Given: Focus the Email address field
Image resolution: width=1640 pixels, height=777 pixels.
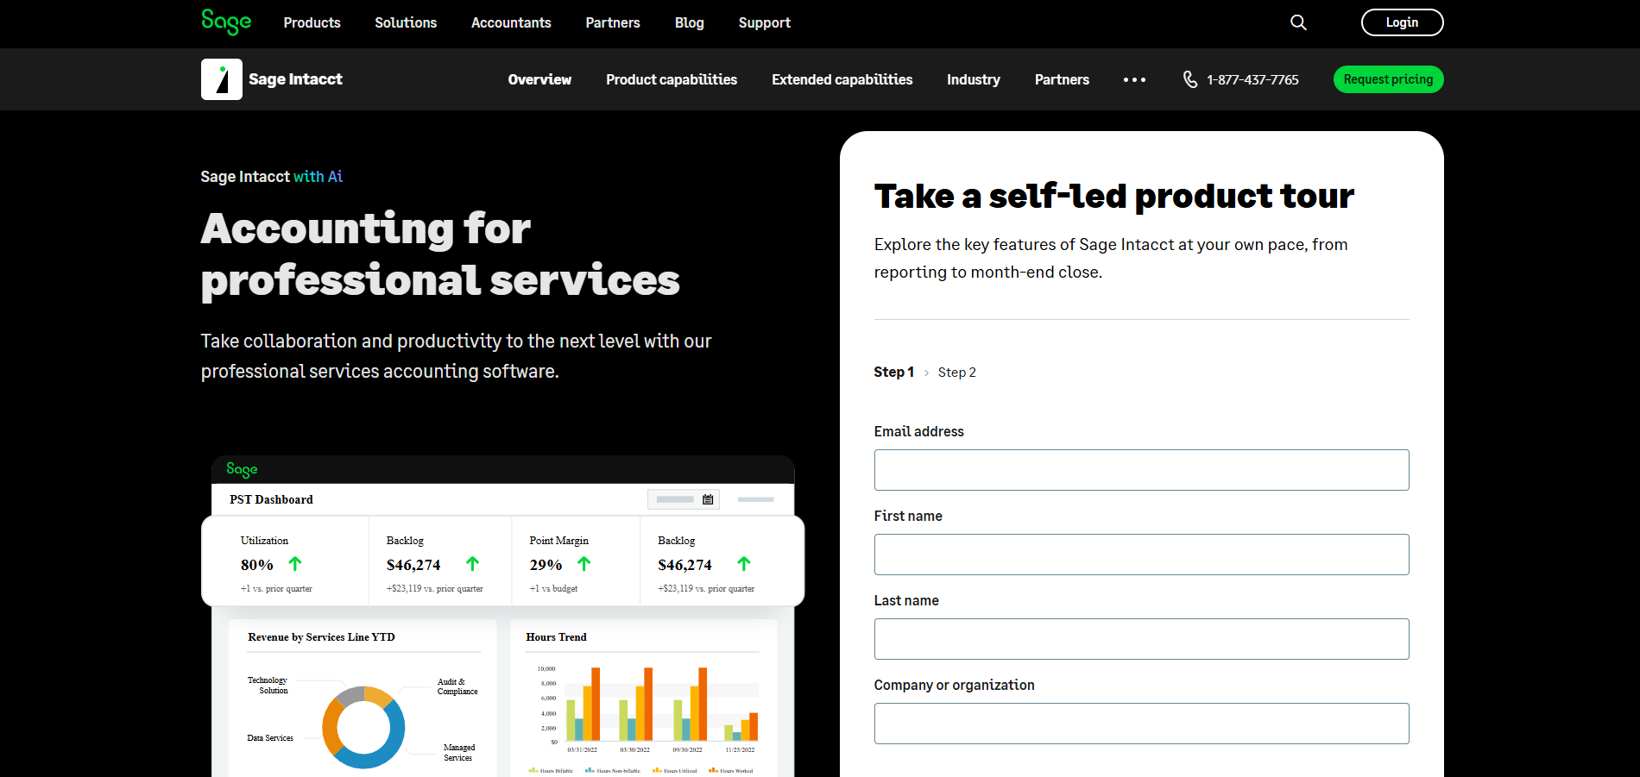Looking at the screenshot, I should [x=1141, y=470].
